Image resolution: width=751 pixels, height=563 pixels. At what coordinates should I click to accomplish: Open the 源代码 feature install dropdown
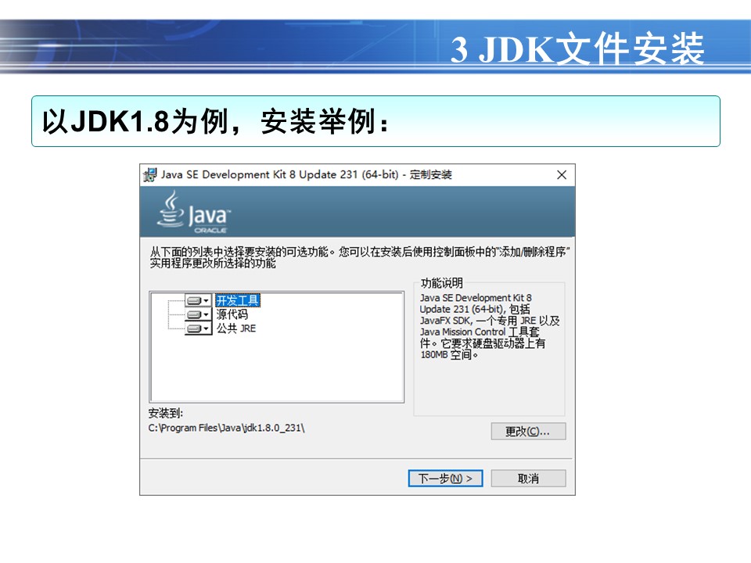(x=198, y=314)
